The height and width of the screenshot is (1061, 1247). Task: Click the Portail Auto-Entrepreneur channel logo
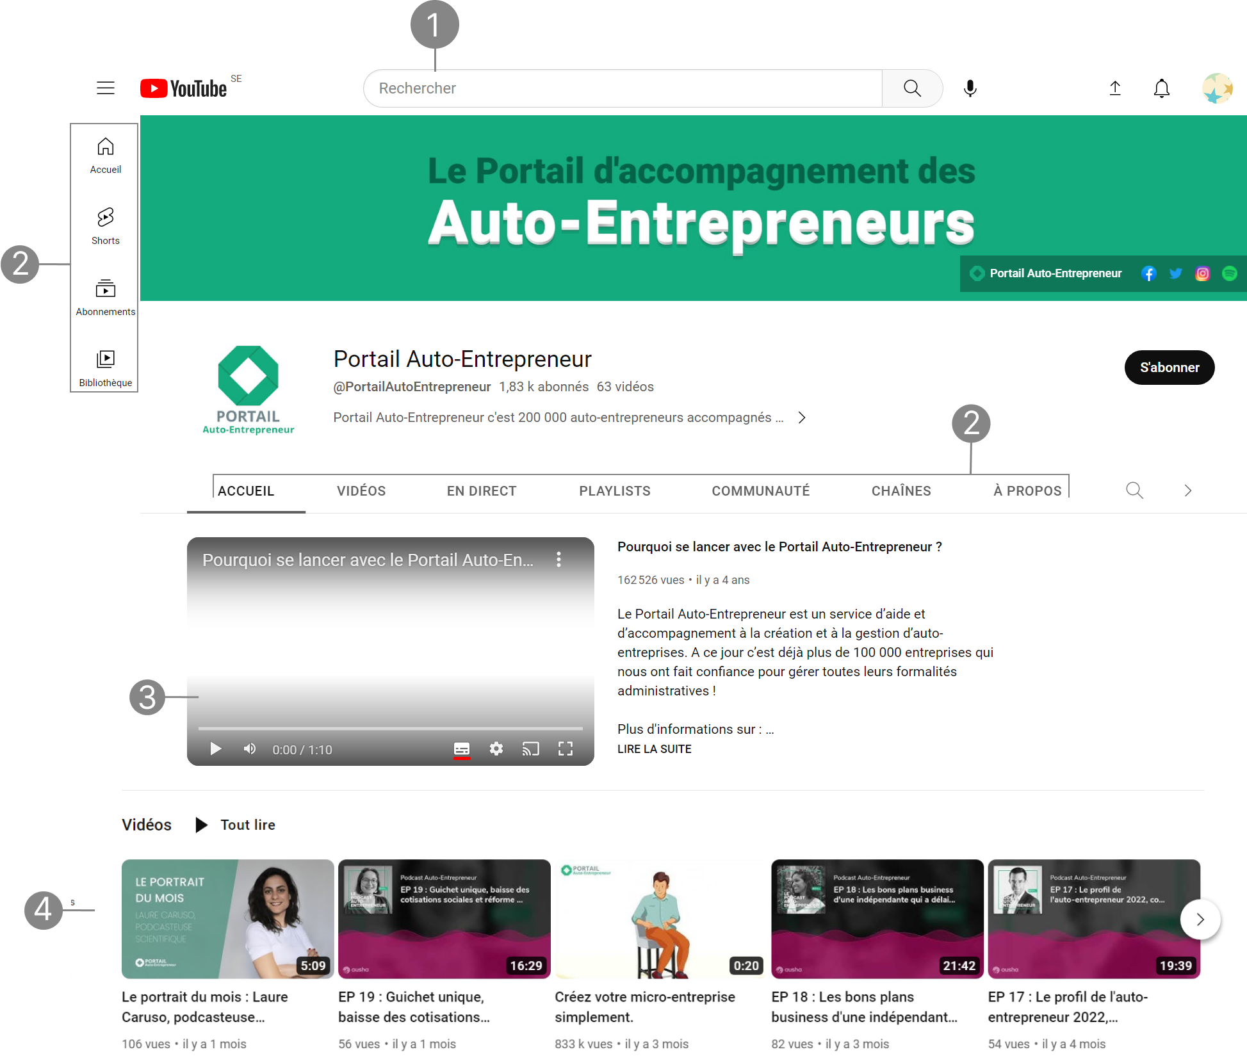(x=249, y=390)
